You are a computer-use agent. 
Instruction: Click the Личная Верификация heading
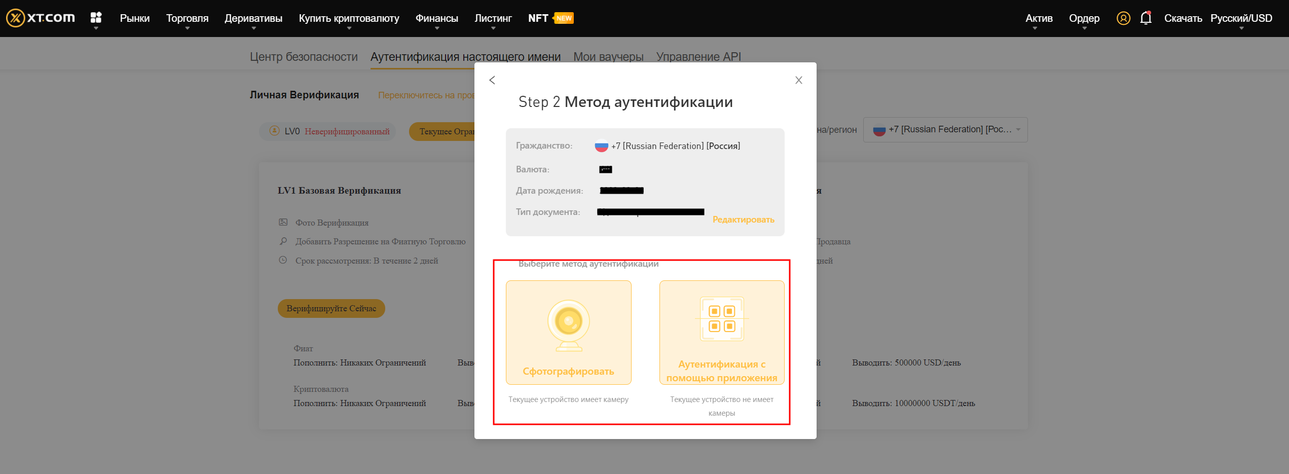[x=304, y=95]
